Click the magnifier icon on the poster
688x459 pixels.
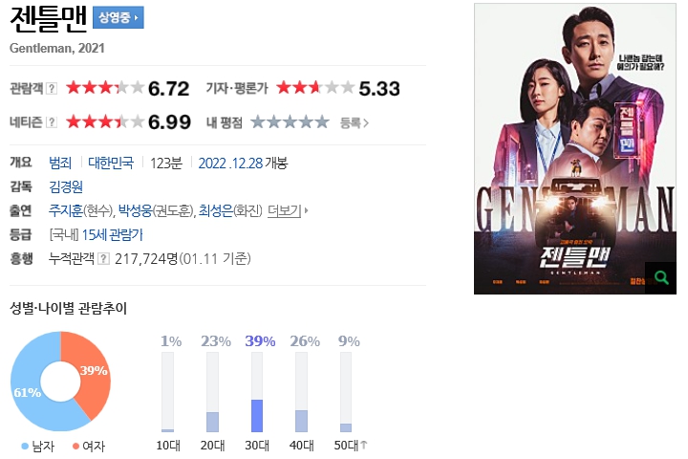[661, 278]
